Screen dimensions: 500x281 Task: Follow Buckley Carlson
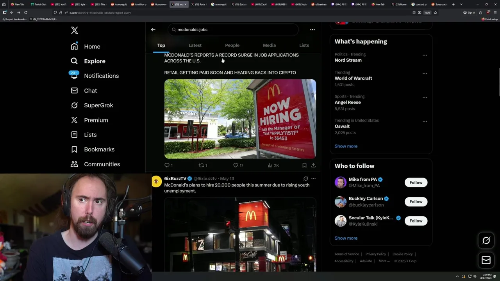click(416, 202)
